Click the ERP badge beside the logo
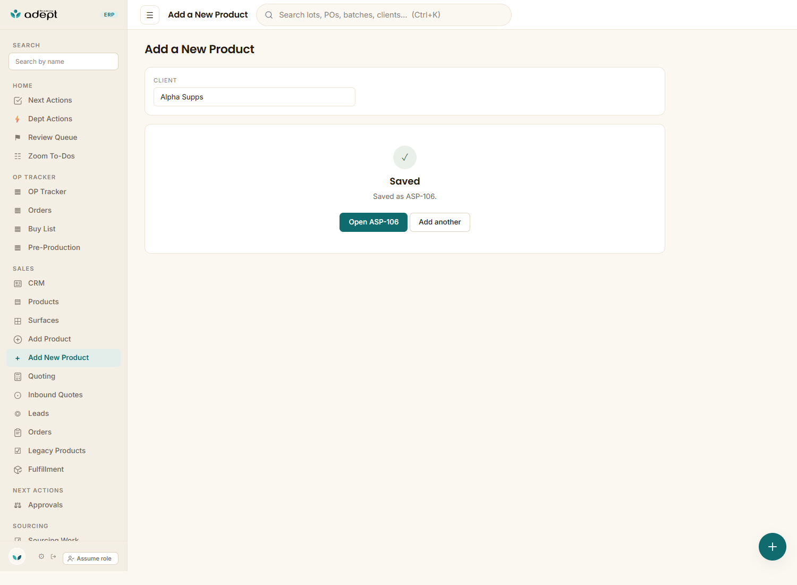The image size is (797, 585). (x=109, y=15)
